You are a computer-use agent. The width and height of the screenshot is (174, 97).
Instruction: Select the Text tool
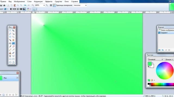[10, 56]
